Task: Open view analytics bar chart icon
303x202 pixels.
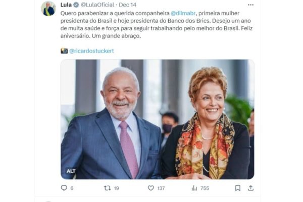Action: click(194, 188)
